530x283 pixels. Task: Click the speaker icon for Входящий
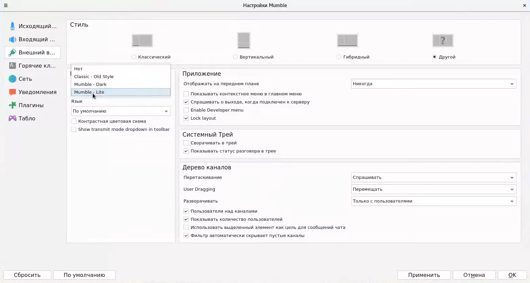point(13,40)
